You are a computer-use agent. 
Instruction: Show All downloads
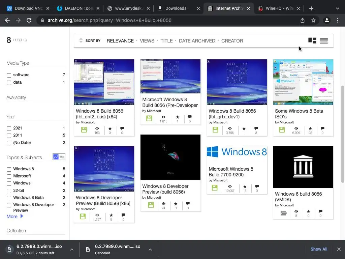319,249
